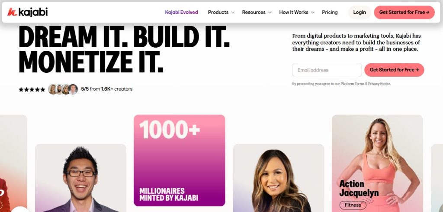Select the 1000+ Millionaires Minted card
The width and height of the screenshot is (443, 212).
180,160
